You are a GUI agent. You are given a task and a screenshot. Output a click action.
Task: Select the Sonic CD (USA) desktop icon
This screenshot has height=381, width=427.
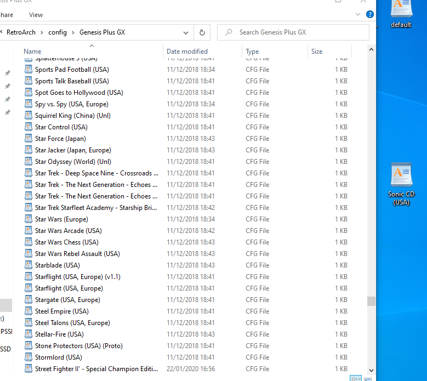pos(401,184)
